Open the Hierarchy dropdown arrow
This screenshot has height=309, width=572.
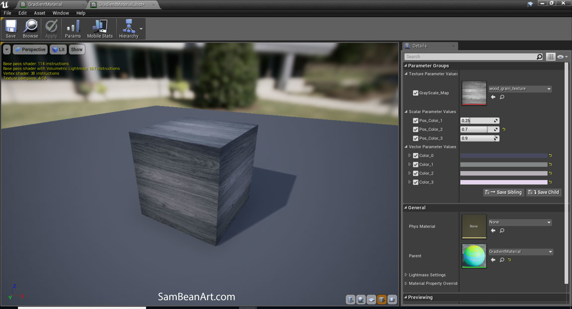(x=141, y=29)
